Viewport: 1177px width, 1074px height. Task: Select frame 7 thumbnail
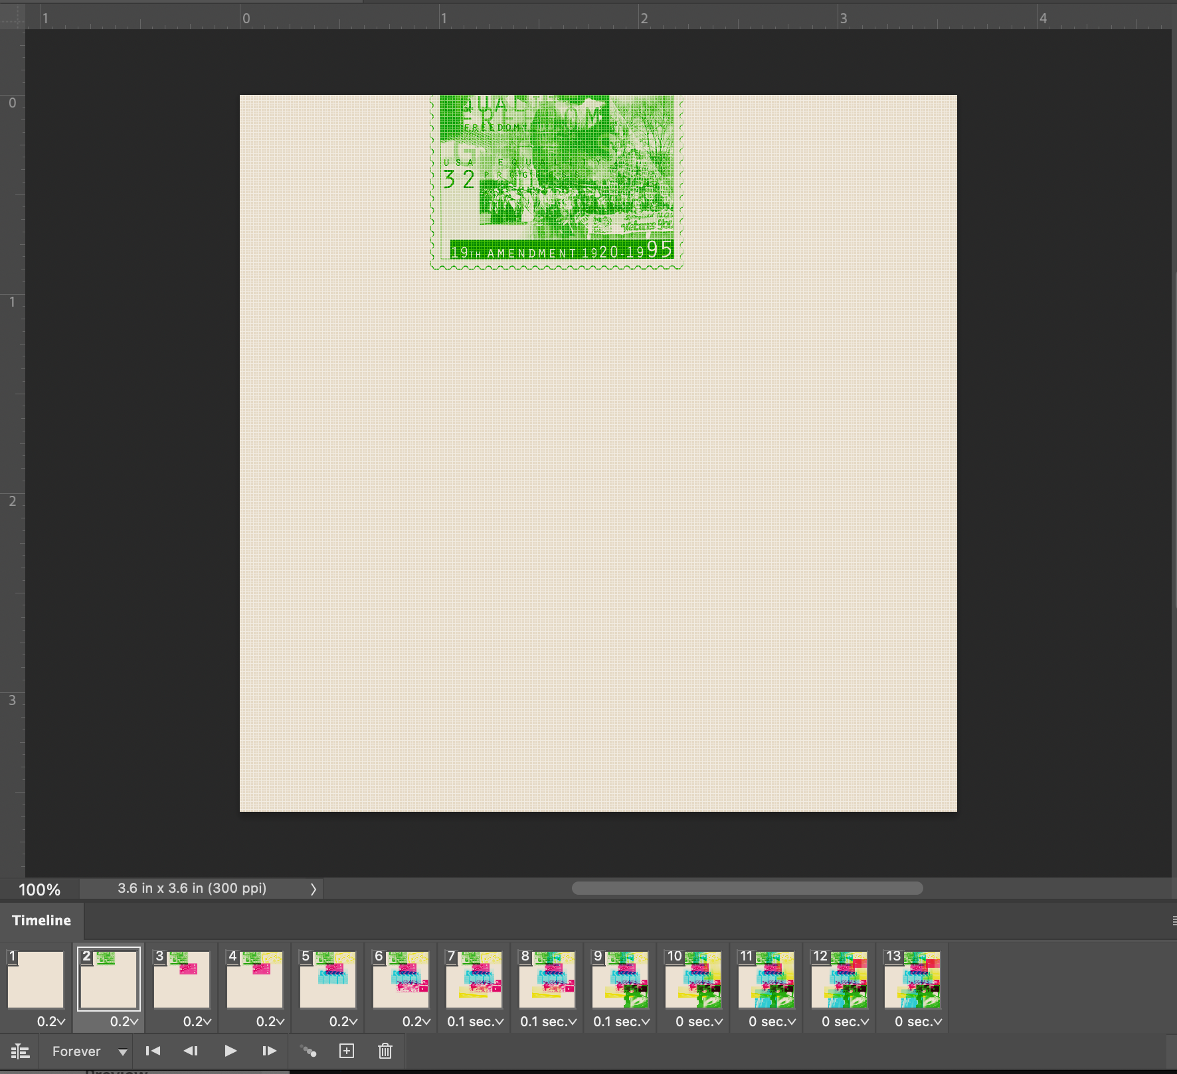[x=474, y=979]
